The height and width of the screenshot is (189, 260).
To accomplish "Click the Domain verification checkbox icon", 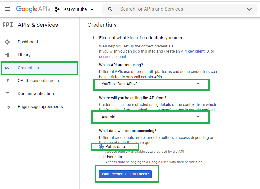I will (7, 94).
